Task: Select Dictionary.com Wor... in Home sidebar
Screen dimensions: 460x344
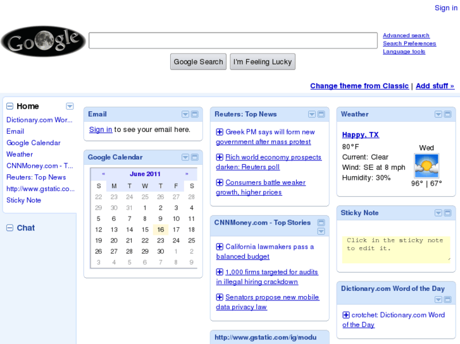Action: 39,120
